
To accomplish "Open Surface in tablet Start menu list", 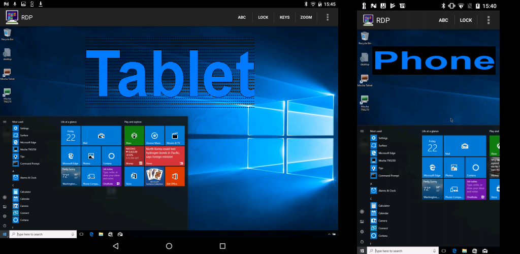I will (x=20, y=135).
